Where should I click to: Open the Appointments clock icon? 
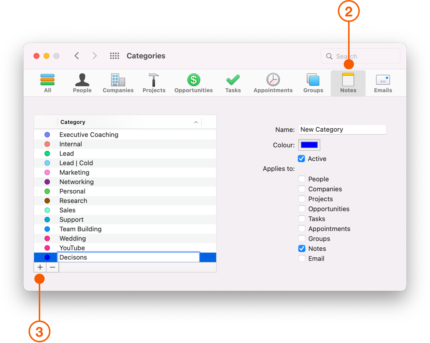click(273, 80)
